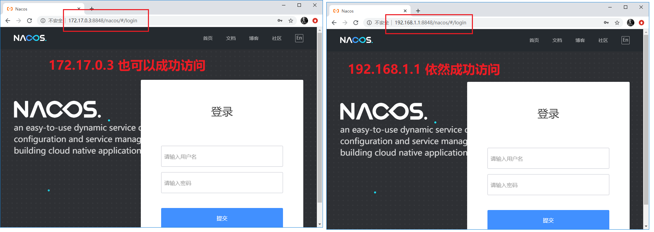The image size is (654, 232).
Task: Minimize the right browser window
Action: click(x=610, y=7)
